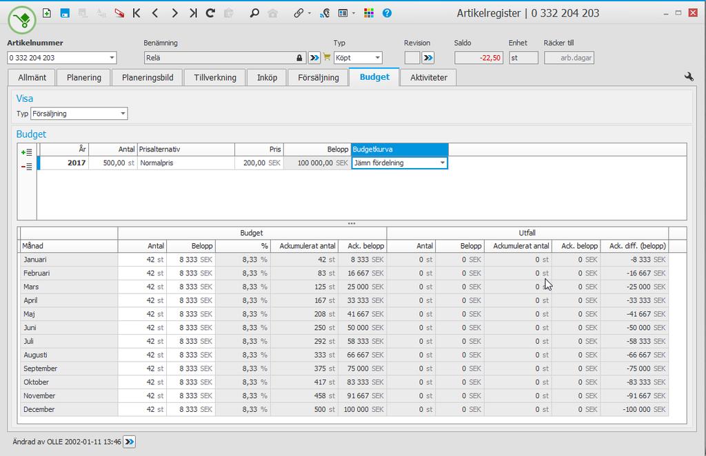Click the Ändrad av OLLE timestamp text

click(x=67, y=442)
